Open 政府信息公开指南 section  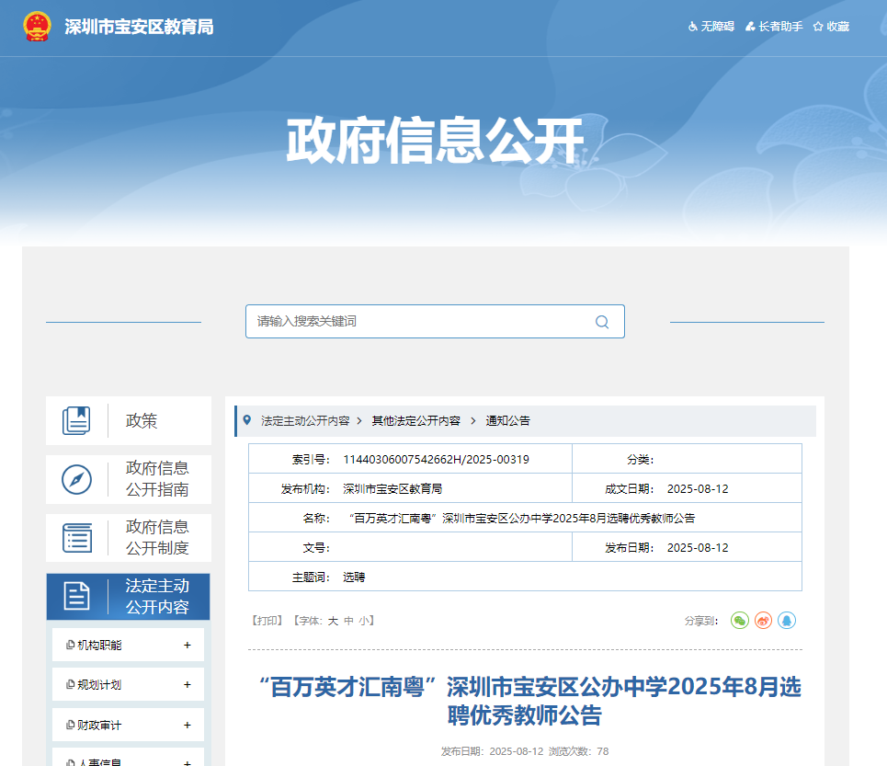pyautogui.click(x=129, y=479)
